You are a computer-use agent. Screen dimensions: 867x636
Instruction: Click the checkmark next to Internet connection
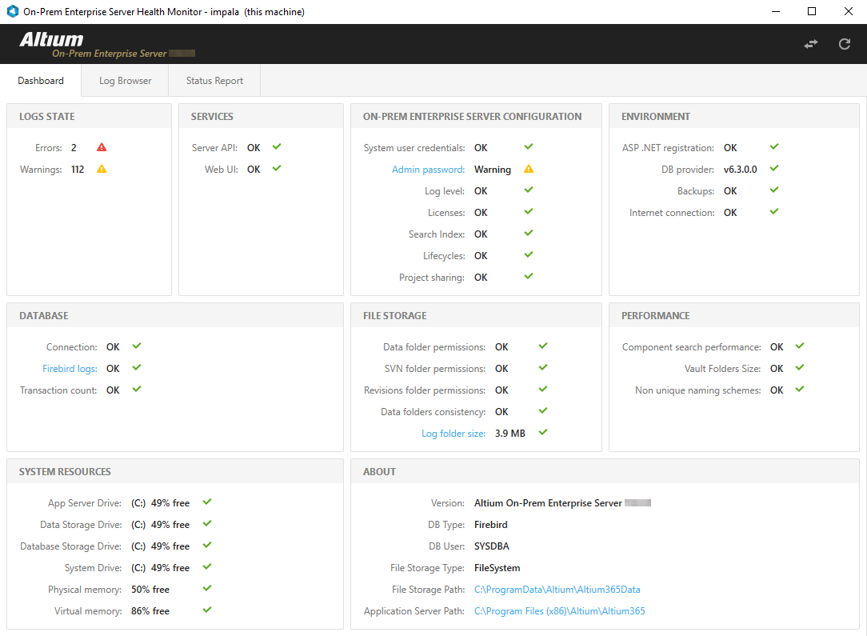coord(773,211)
